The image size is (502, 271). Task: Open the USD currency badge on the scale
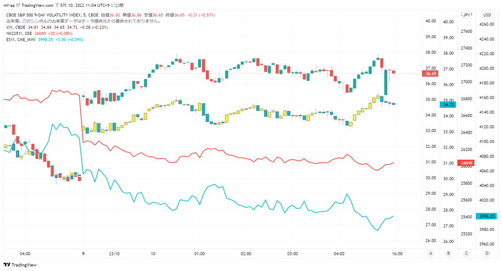coord(487,15)
